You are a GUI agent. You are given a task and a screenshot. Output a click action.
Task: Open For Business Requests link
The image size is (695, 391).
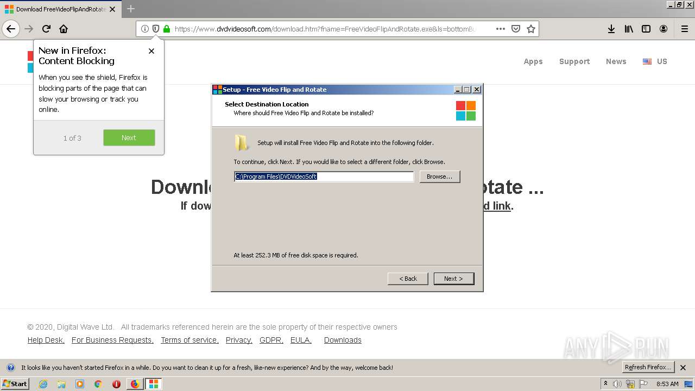(x=112, y=340)
